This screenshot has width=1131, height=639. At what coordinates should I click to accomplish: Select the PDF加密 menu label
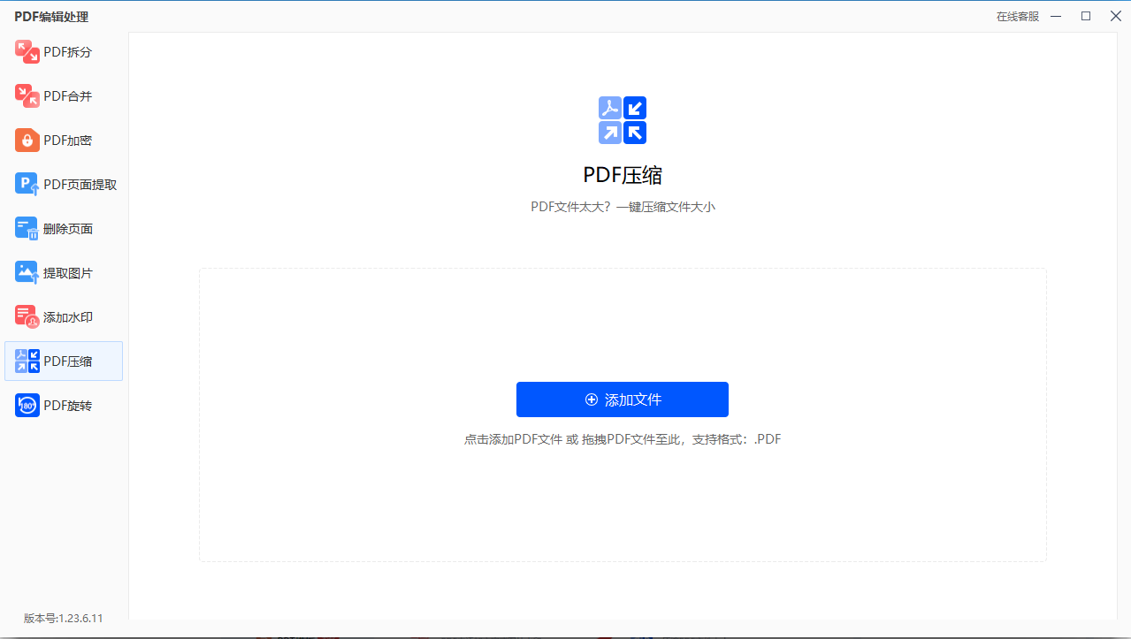pyautogui.click(x=68, y=141)
